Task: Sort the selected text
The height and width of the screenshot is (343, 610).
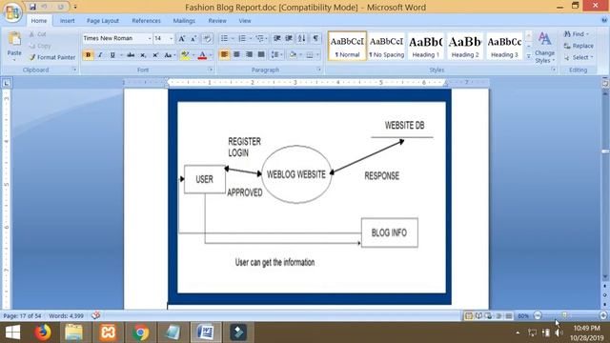Action: pyautogui.click(x=302, y=38)
